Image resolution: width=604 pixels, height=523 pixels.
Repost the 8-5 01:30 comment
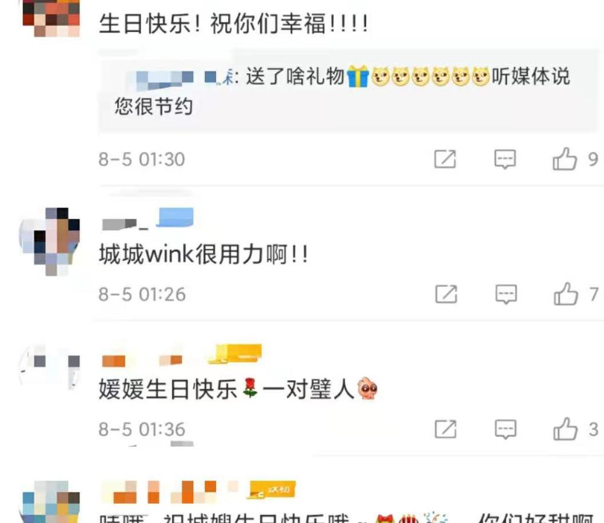[x=445, y=159]
